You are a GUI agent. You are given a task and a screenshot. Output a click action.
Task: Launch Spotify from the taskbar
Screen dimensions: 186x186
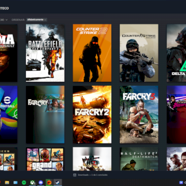click(24, 182)
